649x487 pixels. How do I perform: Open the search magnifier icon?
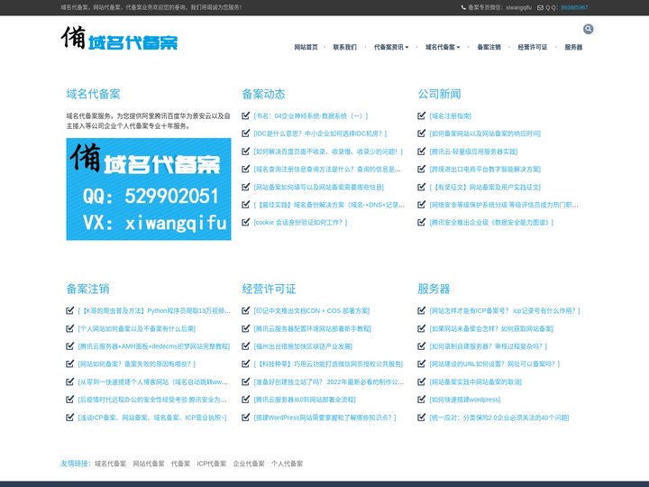(588, 29)
